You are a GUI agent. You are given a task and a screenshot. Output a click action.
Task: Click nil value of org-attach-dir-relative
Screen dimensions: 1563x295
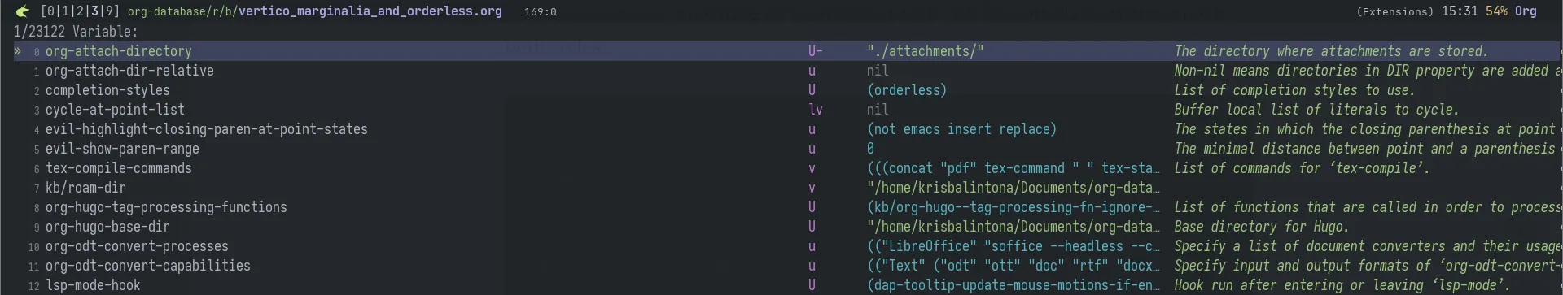[878, 71]
